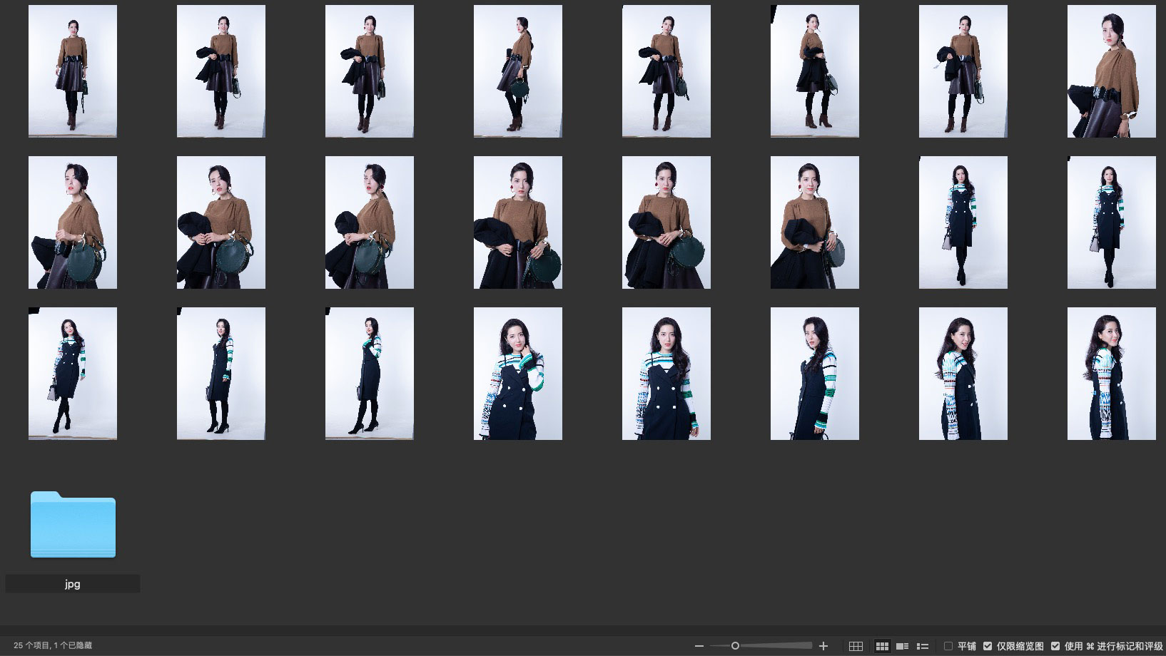Select fourth thumbnail in third row

tap(517, 374)
